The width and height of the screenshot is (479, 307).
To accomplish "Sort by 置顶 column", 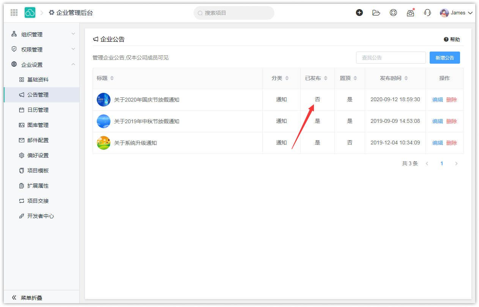I will (355, 78).
